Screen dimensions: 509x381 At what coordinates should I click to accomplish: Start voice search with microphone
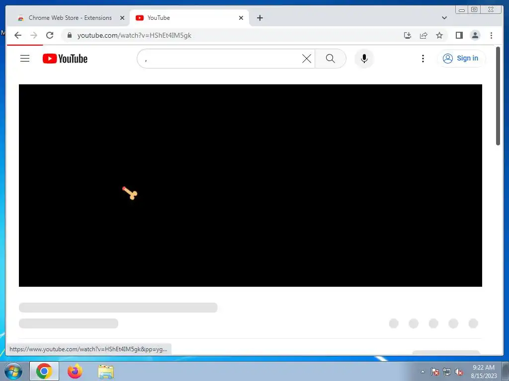click(364, 59)
